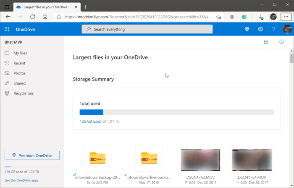294x188 pixels.
Task: Open the details info pane icon
Action: tap(281, 42)
